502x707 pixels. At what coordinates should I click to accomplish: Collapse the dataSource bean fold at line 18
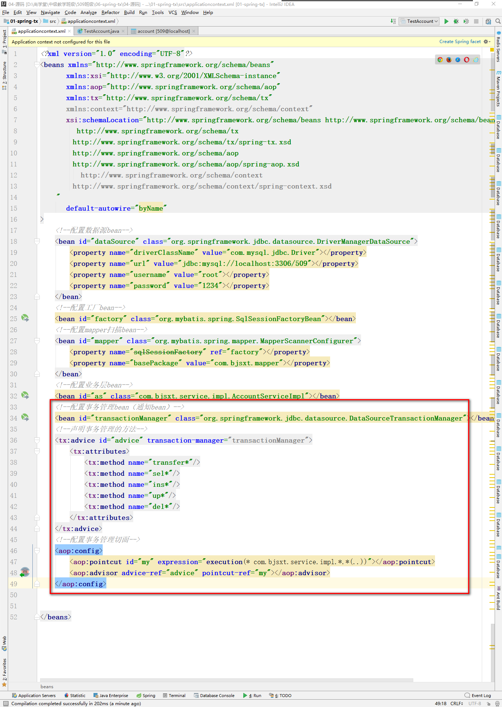click(37, 242)
